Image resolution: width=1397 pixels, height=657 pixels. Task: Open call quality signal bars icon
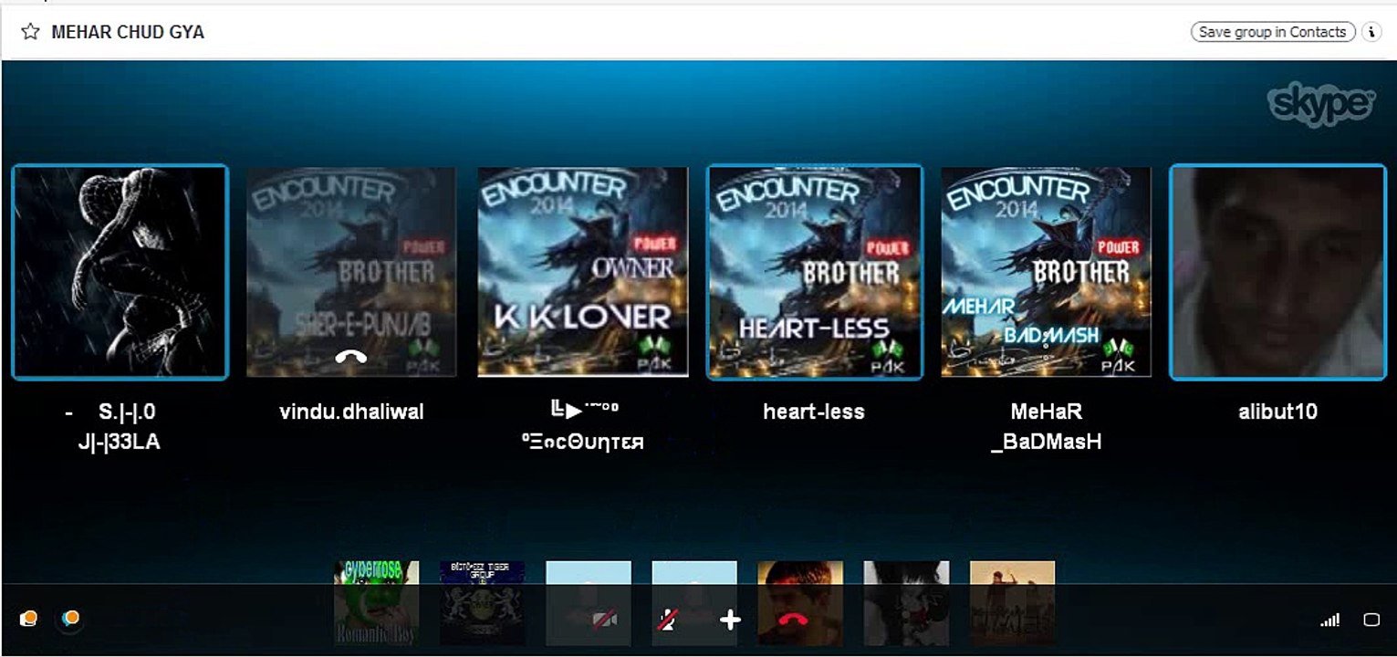click(x=1329, y=620)
